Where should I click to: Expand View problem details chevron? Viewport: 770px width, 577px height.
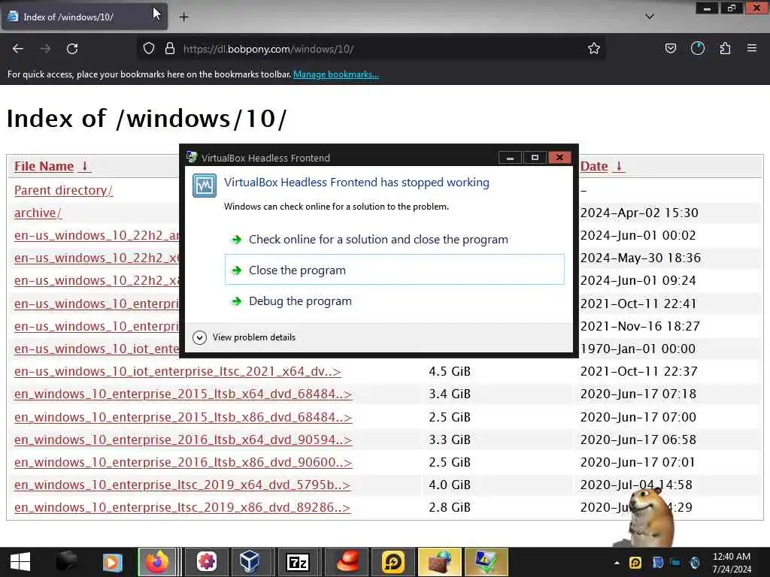coord(199,337)
